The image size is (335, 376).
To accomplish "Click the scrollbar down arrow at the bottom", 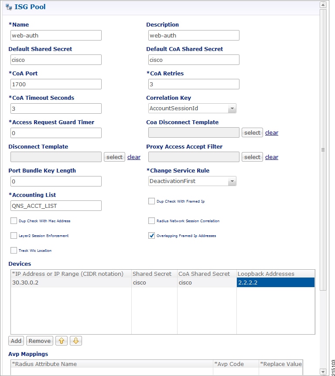I will 323,372.
